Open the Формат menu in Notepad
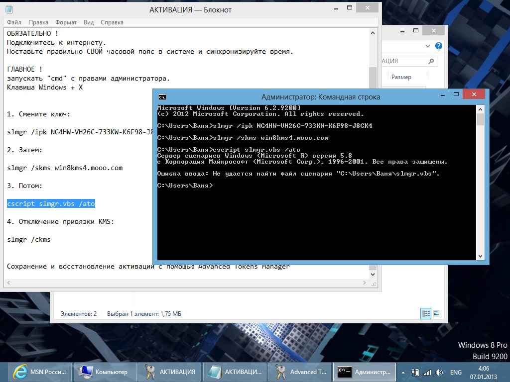 [66, 22]
